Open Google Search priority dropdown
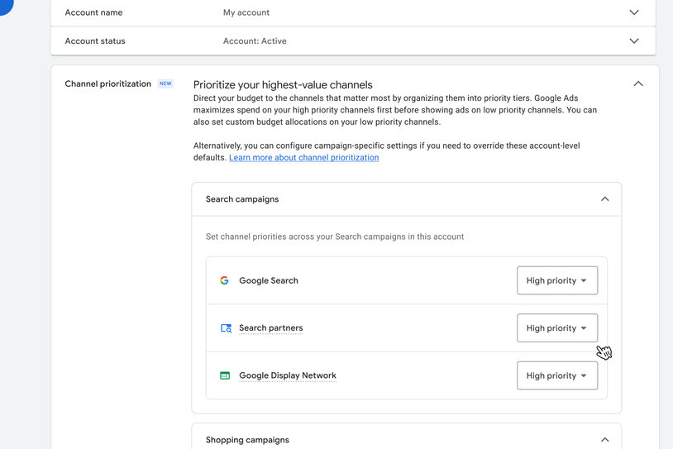 [x=557, y=280]
